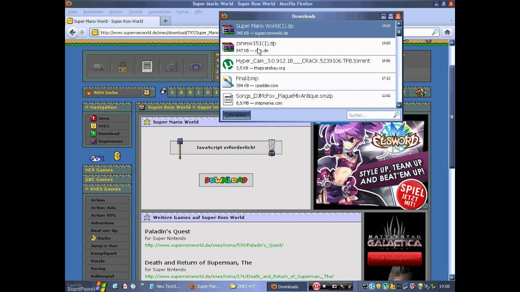Switch to the Super Mario World browser tab
Image resolution: width=520 pixels, height=292 pixels.
(112, 21)
